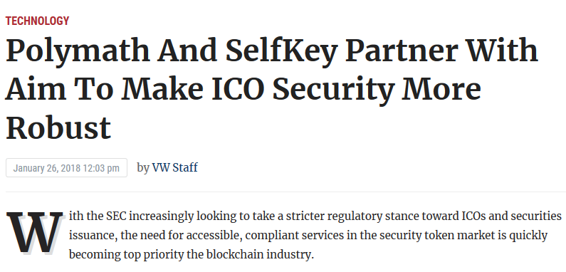Click the horizontal divider below byline
Screen dimensions: 566x272
point(286,192)
